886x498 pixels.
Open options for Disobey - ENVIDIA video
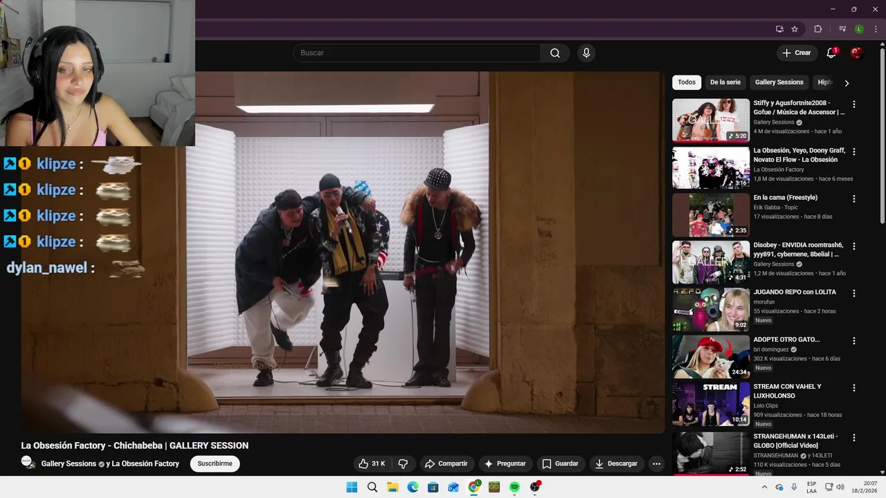click(x=853, y=246)
